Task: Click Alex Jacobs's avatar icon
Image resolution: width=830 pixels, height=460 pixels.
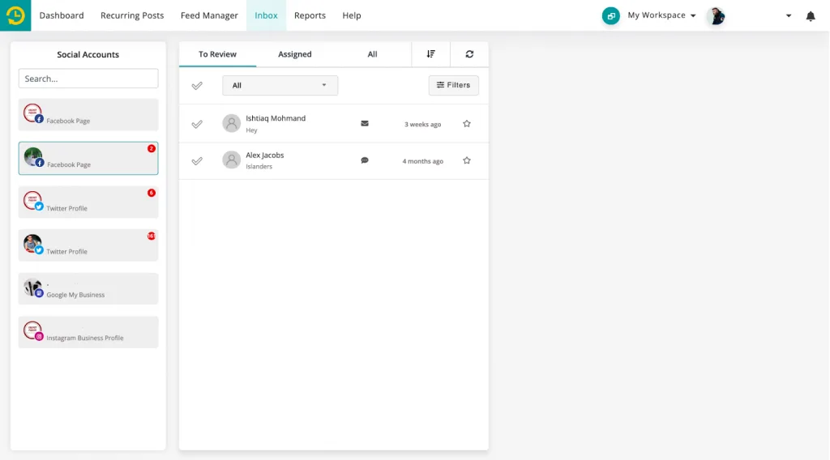Action: pos(231,160)
